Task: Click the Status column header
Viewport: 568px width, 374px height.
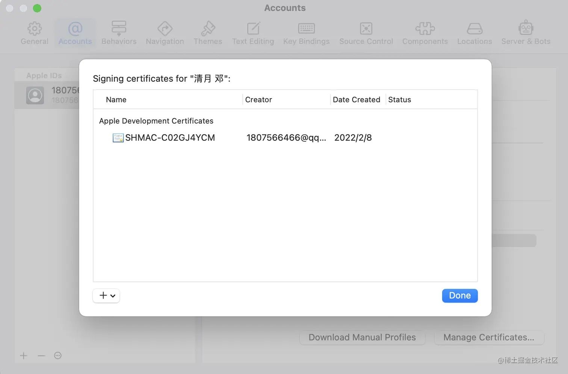Action: point(400,100)
